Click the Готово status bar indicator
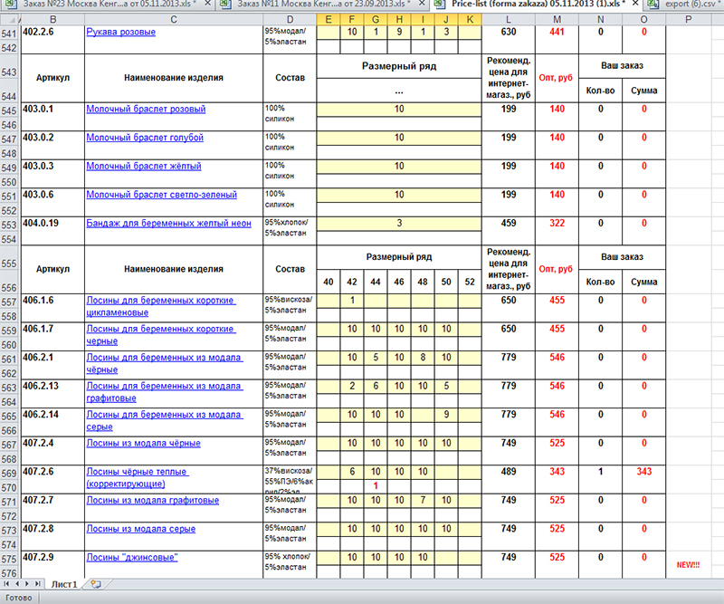724x604 pixels. (18, 598)
